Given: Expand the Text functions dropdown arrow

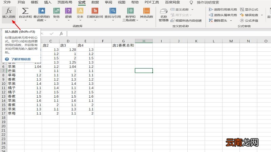Looking at the screenshot, I should pyautogui.click(x=80, y=20).
